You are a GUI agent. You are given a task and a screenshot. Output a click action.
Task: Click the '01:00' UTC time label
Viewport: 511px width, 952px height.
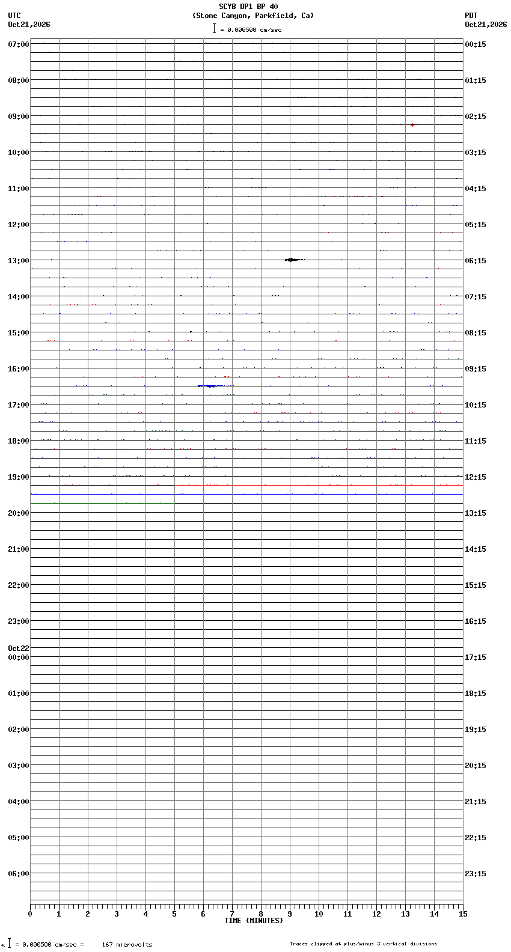click(19, 694)
